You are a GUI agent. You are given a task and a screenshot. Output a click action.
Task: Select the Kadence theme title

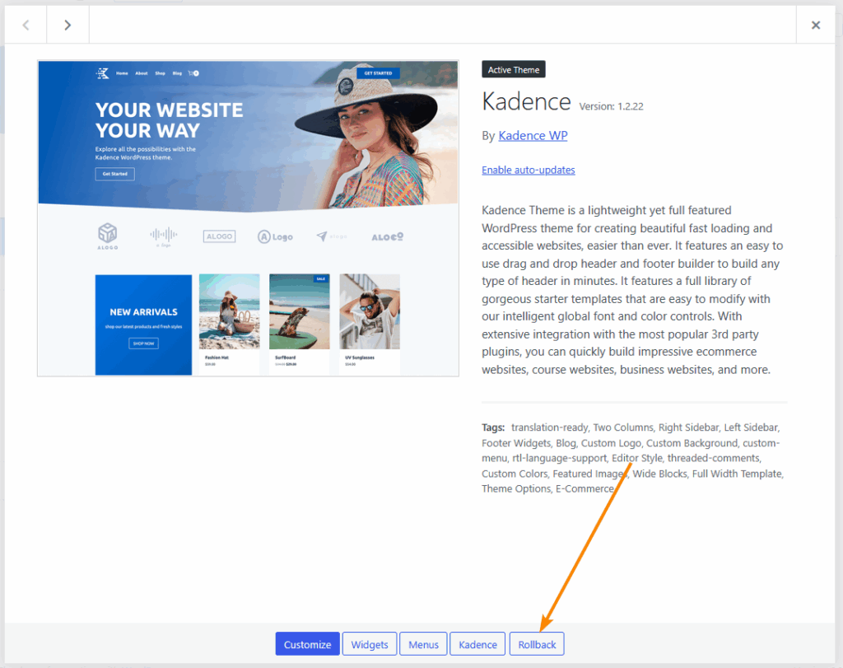[x=526, y=101]
